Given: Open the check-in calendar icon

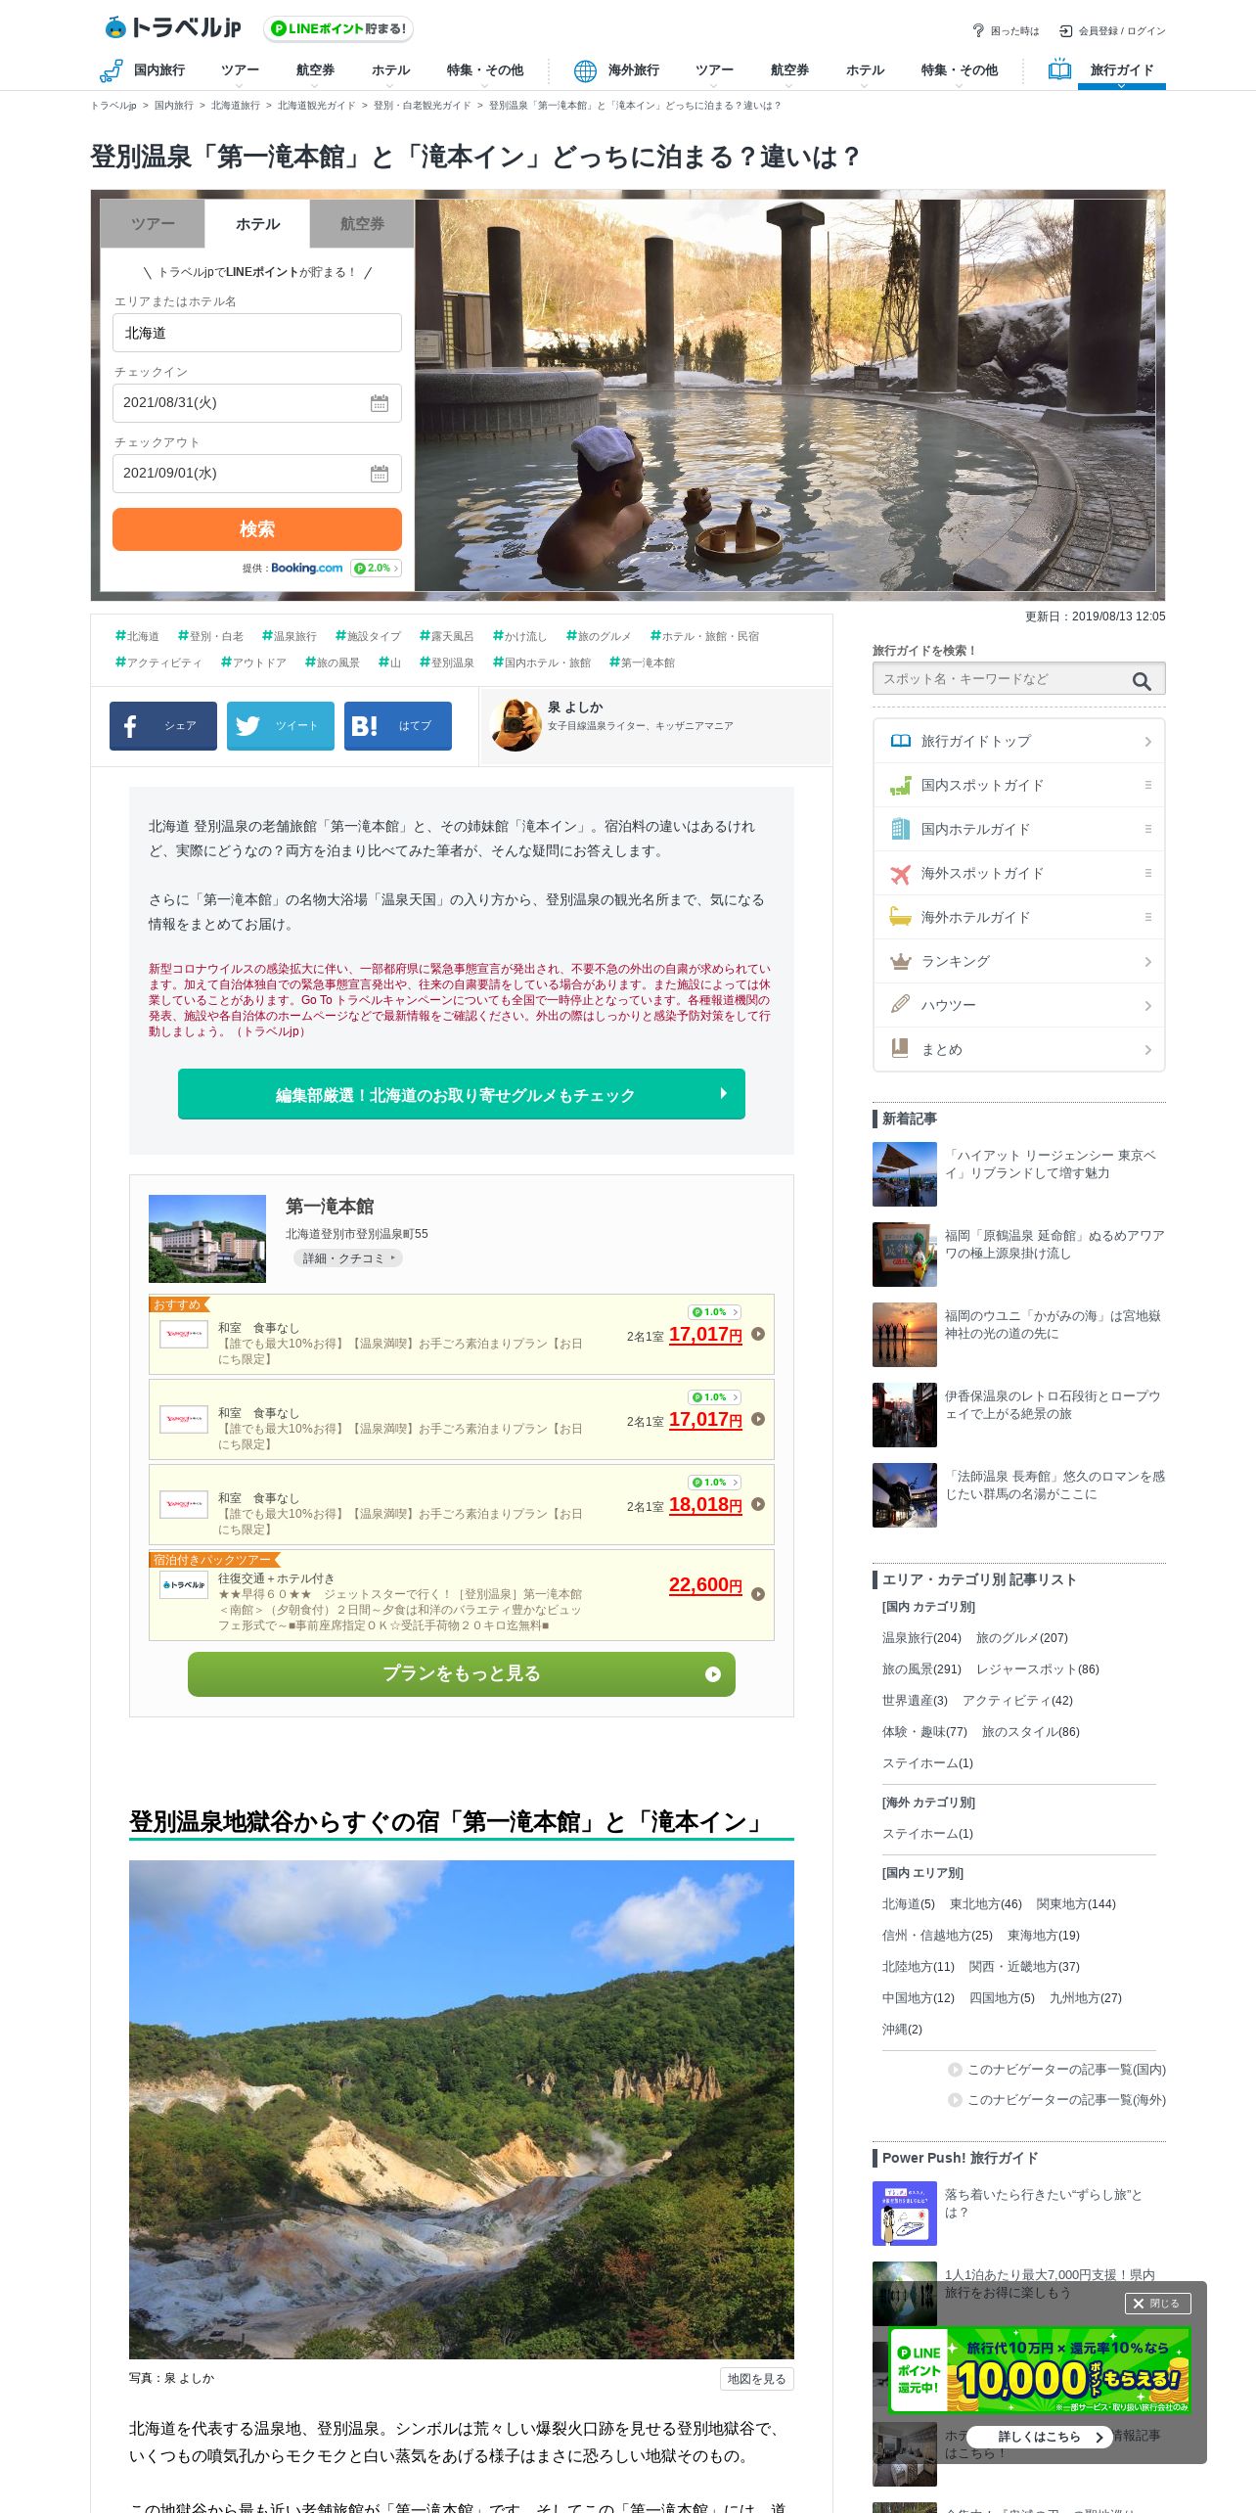Looking at the screenshot, I should 380,403.
